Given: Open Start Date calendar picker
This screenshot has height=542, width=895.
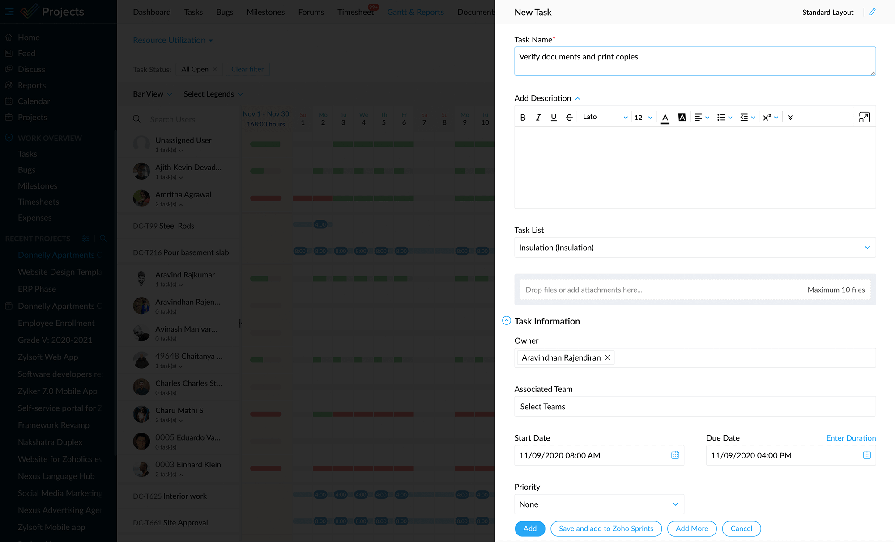Looking at the screenshot, I should [x=675, y=455].
